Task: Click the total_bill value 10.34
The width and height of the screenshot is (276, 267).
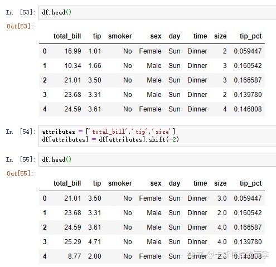Action: point(73,66)
